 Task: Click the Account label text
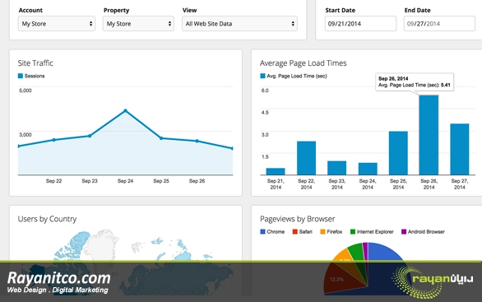coord(30,10)
